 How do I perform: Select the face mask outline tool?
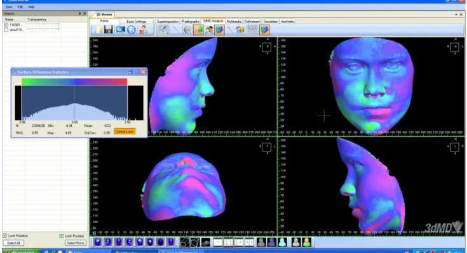186,30
